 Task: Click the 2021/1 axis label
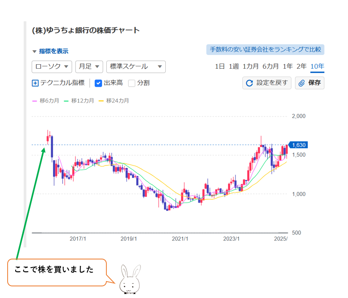coord(180,239)
